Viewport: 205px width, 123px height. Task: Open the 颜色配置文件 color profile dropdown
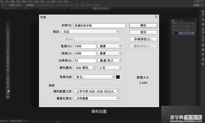[97, 92]
